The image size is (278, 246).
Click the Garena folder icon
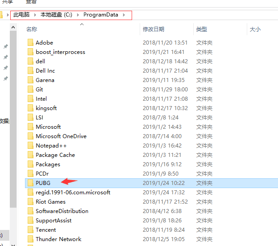click(30, 80)
